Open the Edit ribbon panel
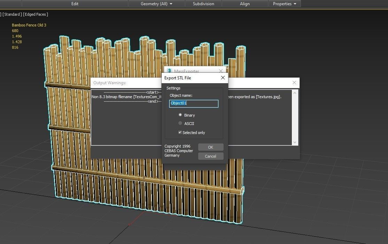 pyautogui.click(x=75, y=4)
